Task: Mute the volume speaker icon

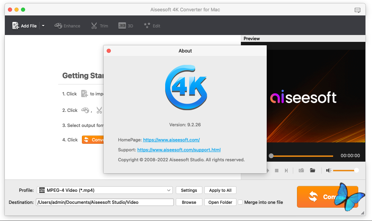Action: pos(329,170)
